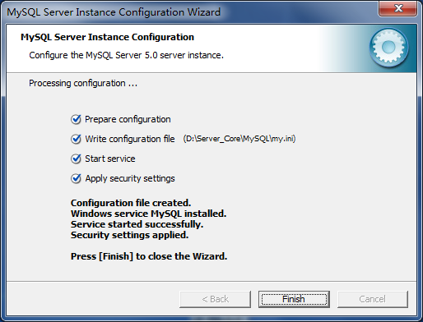423x322 pixels.
Task: Click the Back button
Action: (x=215, y=299)
